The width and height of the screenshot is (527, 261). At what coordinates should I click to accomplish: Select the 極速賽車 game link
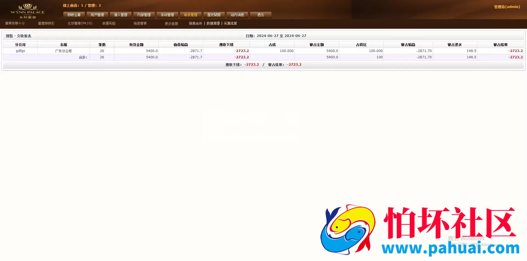tap(140, 23)
